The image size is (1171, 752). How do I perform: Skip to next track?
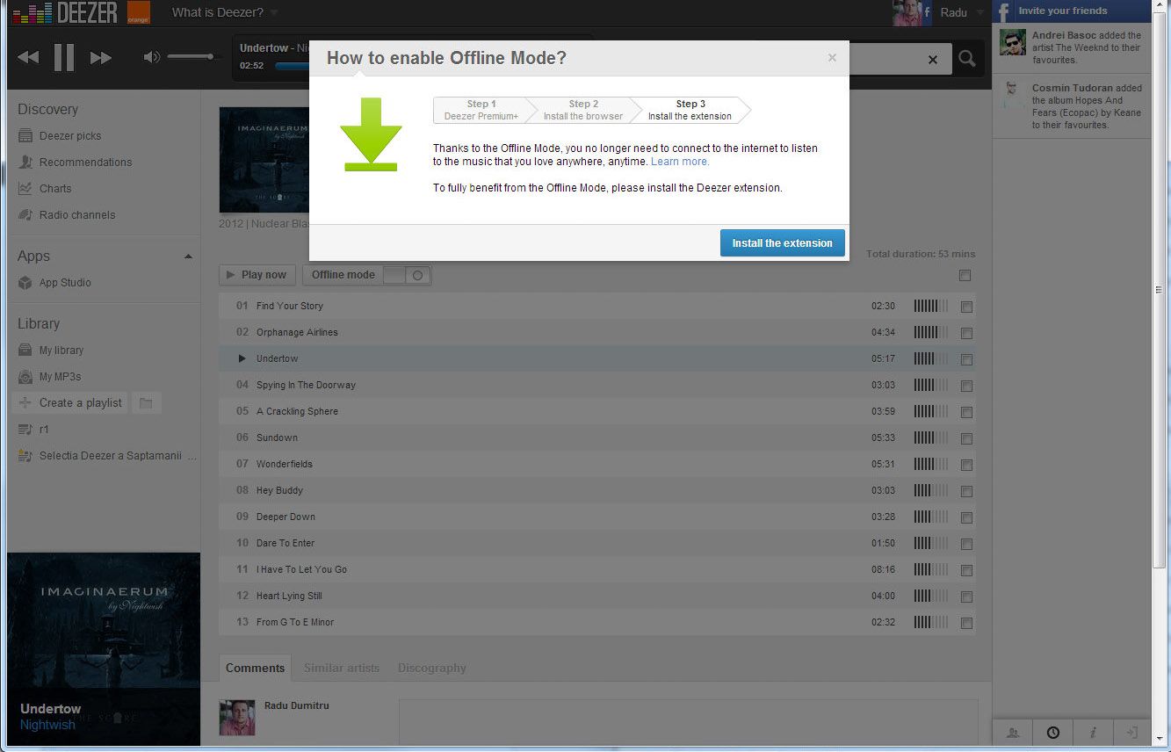(101, 58)
